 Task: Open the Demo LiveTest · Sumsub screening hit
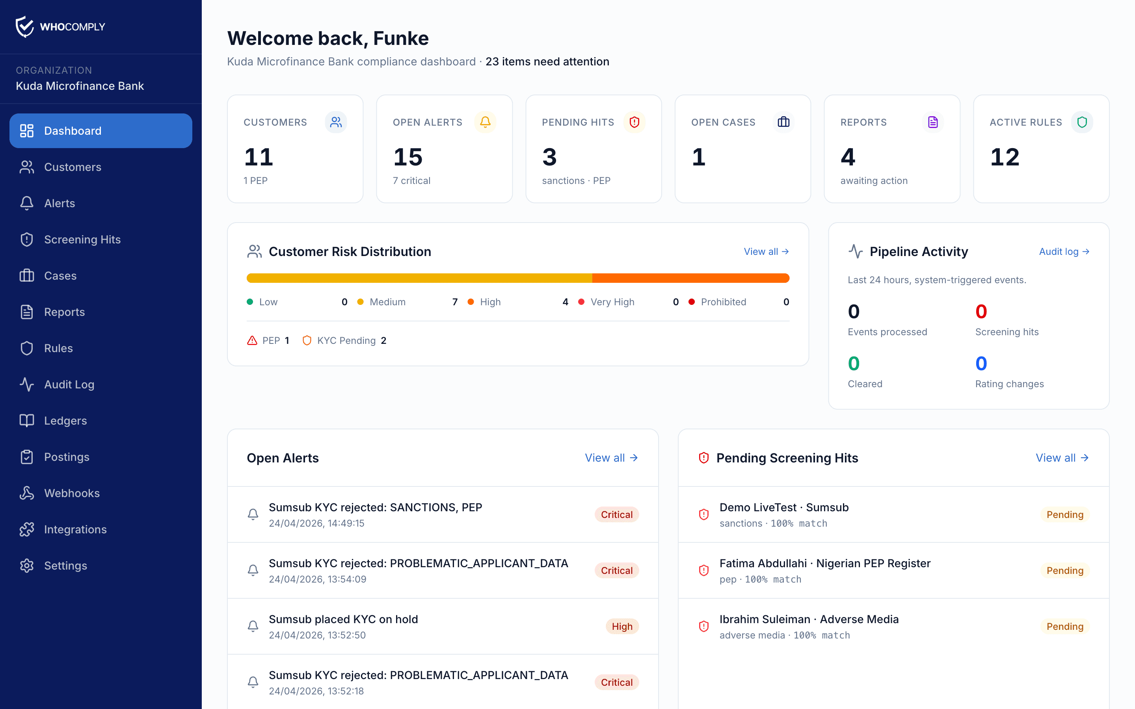pyautogui.click(x=893, y=514)
